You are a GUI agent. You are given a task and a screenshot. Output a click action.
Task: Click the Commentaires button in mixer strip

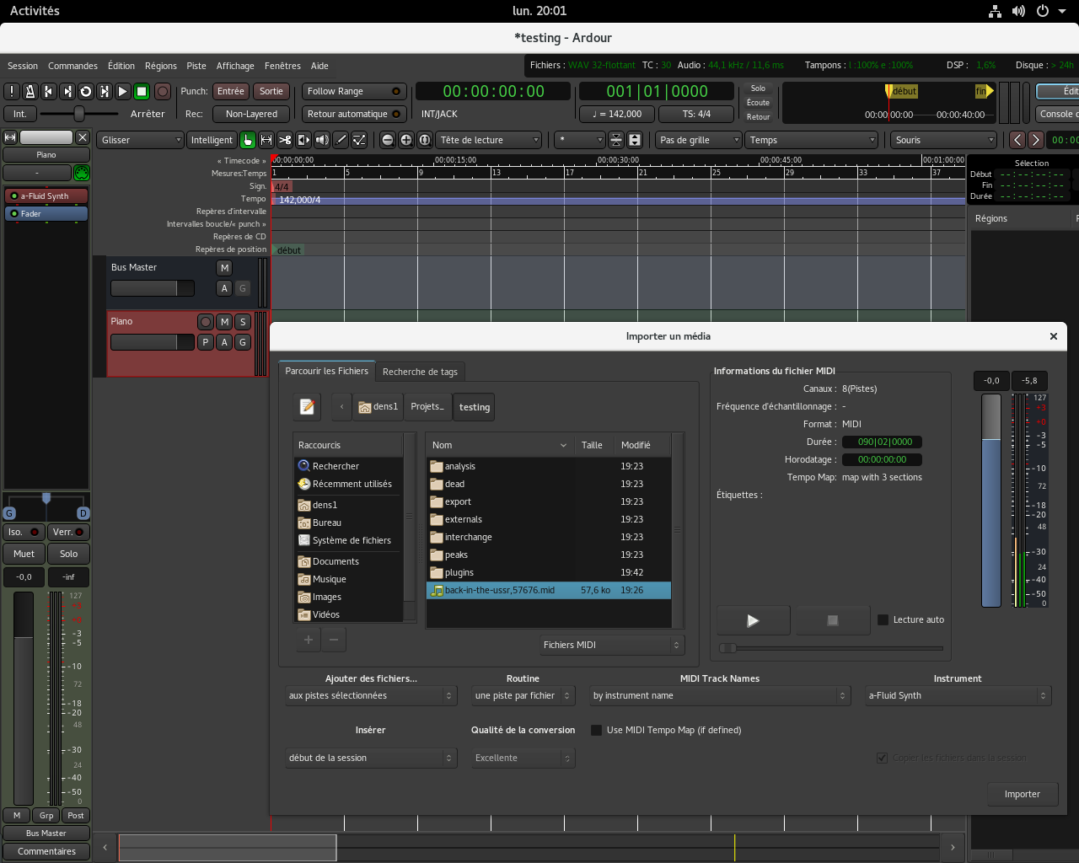click(x=46, y=851)
